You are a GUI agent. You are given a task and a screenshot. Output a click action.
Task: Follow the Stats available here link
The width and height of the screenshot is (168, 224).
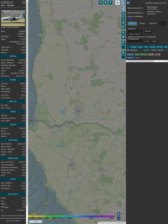tap(130, 19)
